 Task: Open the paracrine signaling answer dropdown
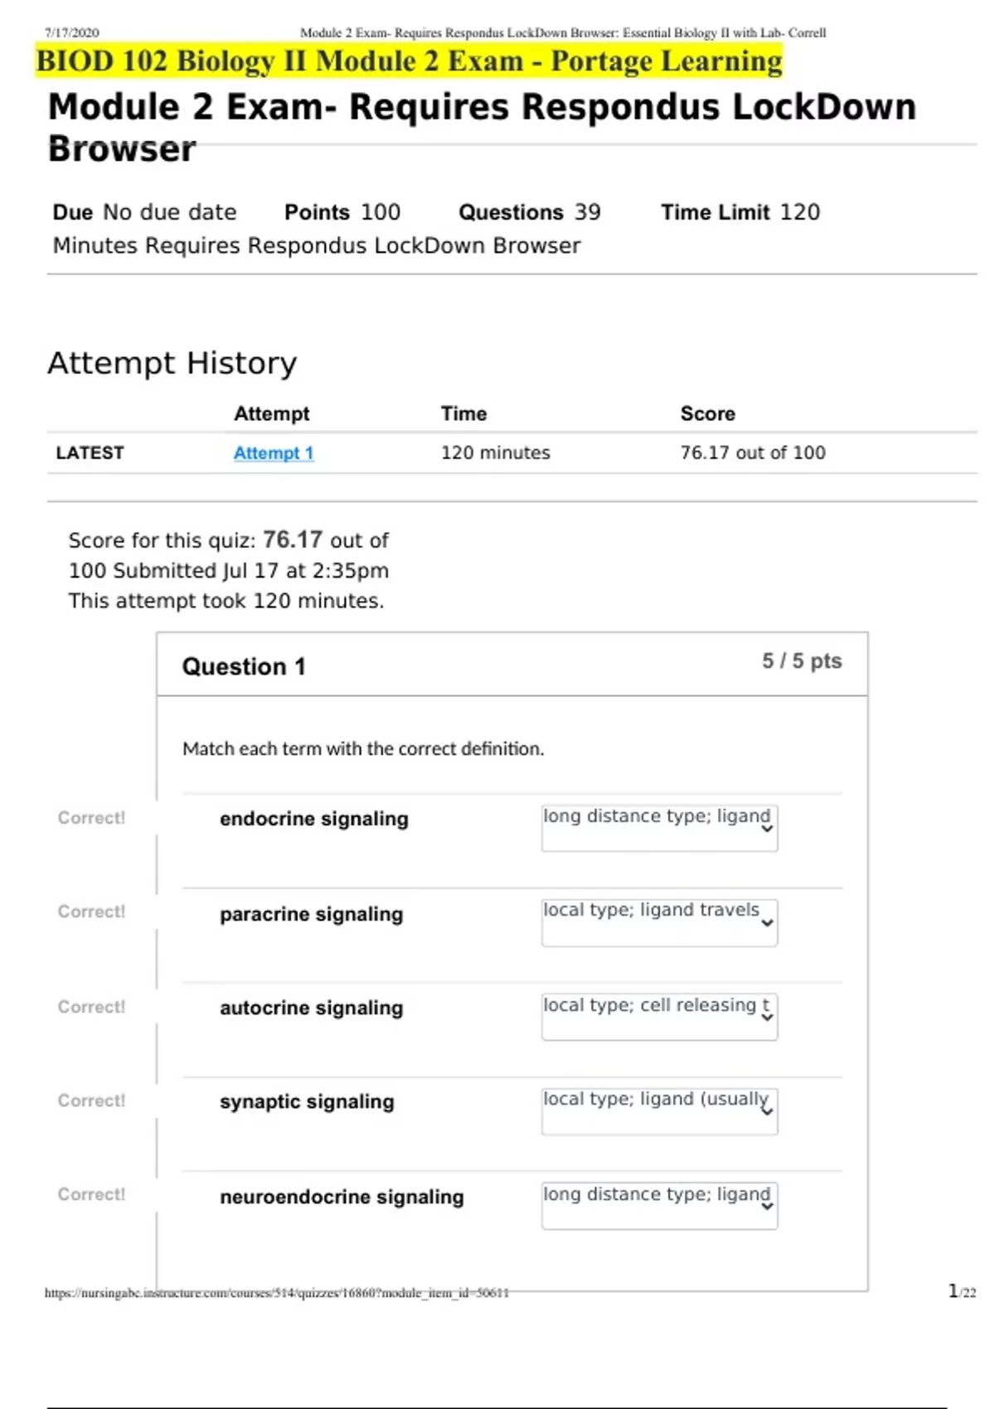pyautogui.click(x=659, y=922)
